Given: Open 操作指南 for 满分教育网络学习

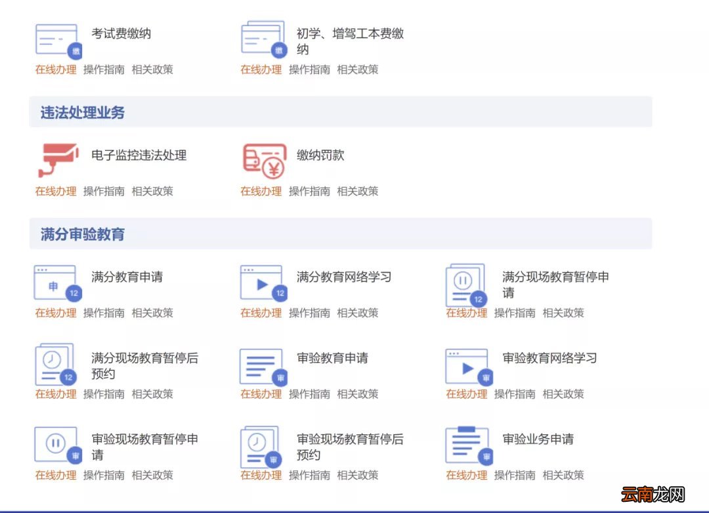Looking at the screenshot, I should (x=309, y=313).
